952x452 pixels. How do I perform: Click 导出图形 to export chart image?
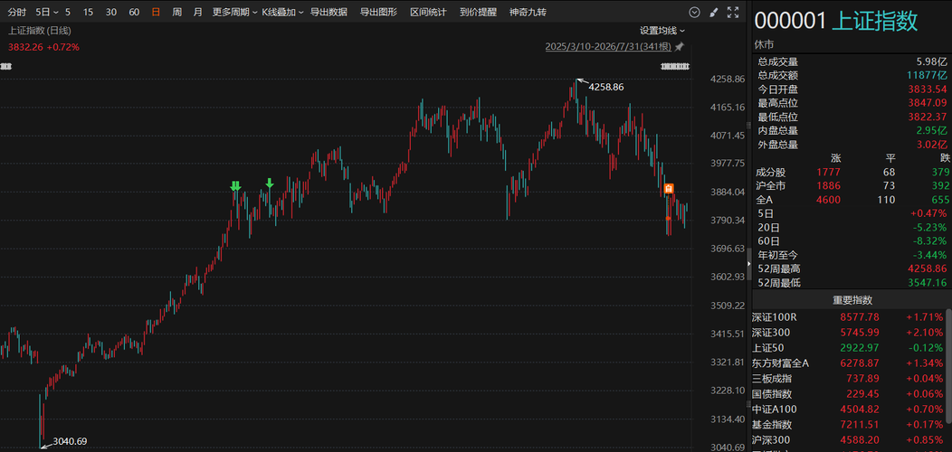[x=378, y=12]
